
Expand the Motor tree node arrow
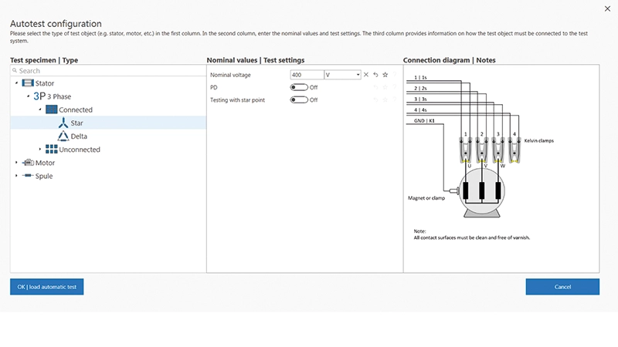click(x=17, y=163)
